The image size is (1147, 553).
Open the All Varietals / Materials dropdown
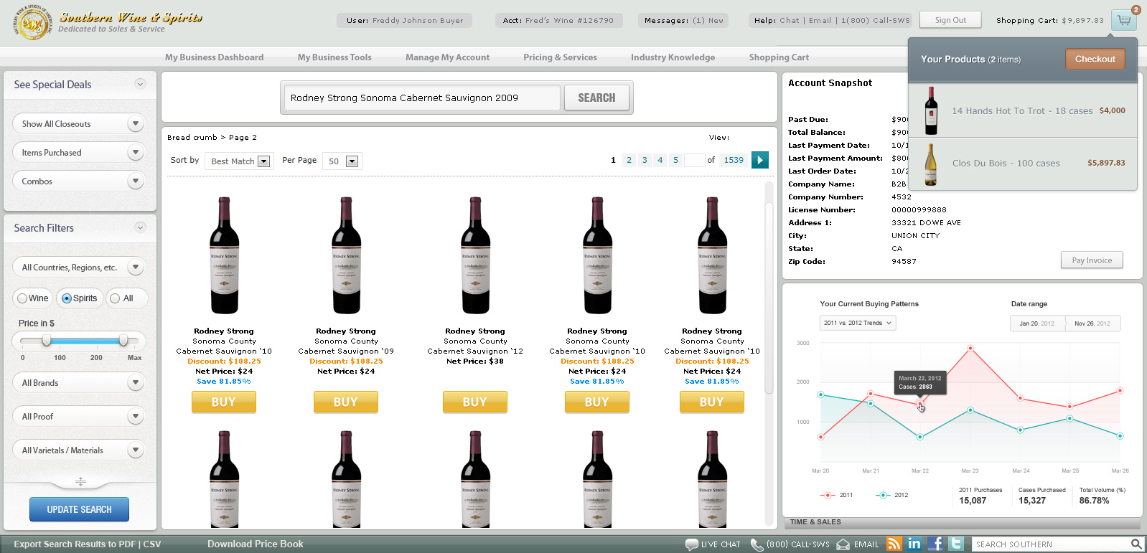pos(79,450)
